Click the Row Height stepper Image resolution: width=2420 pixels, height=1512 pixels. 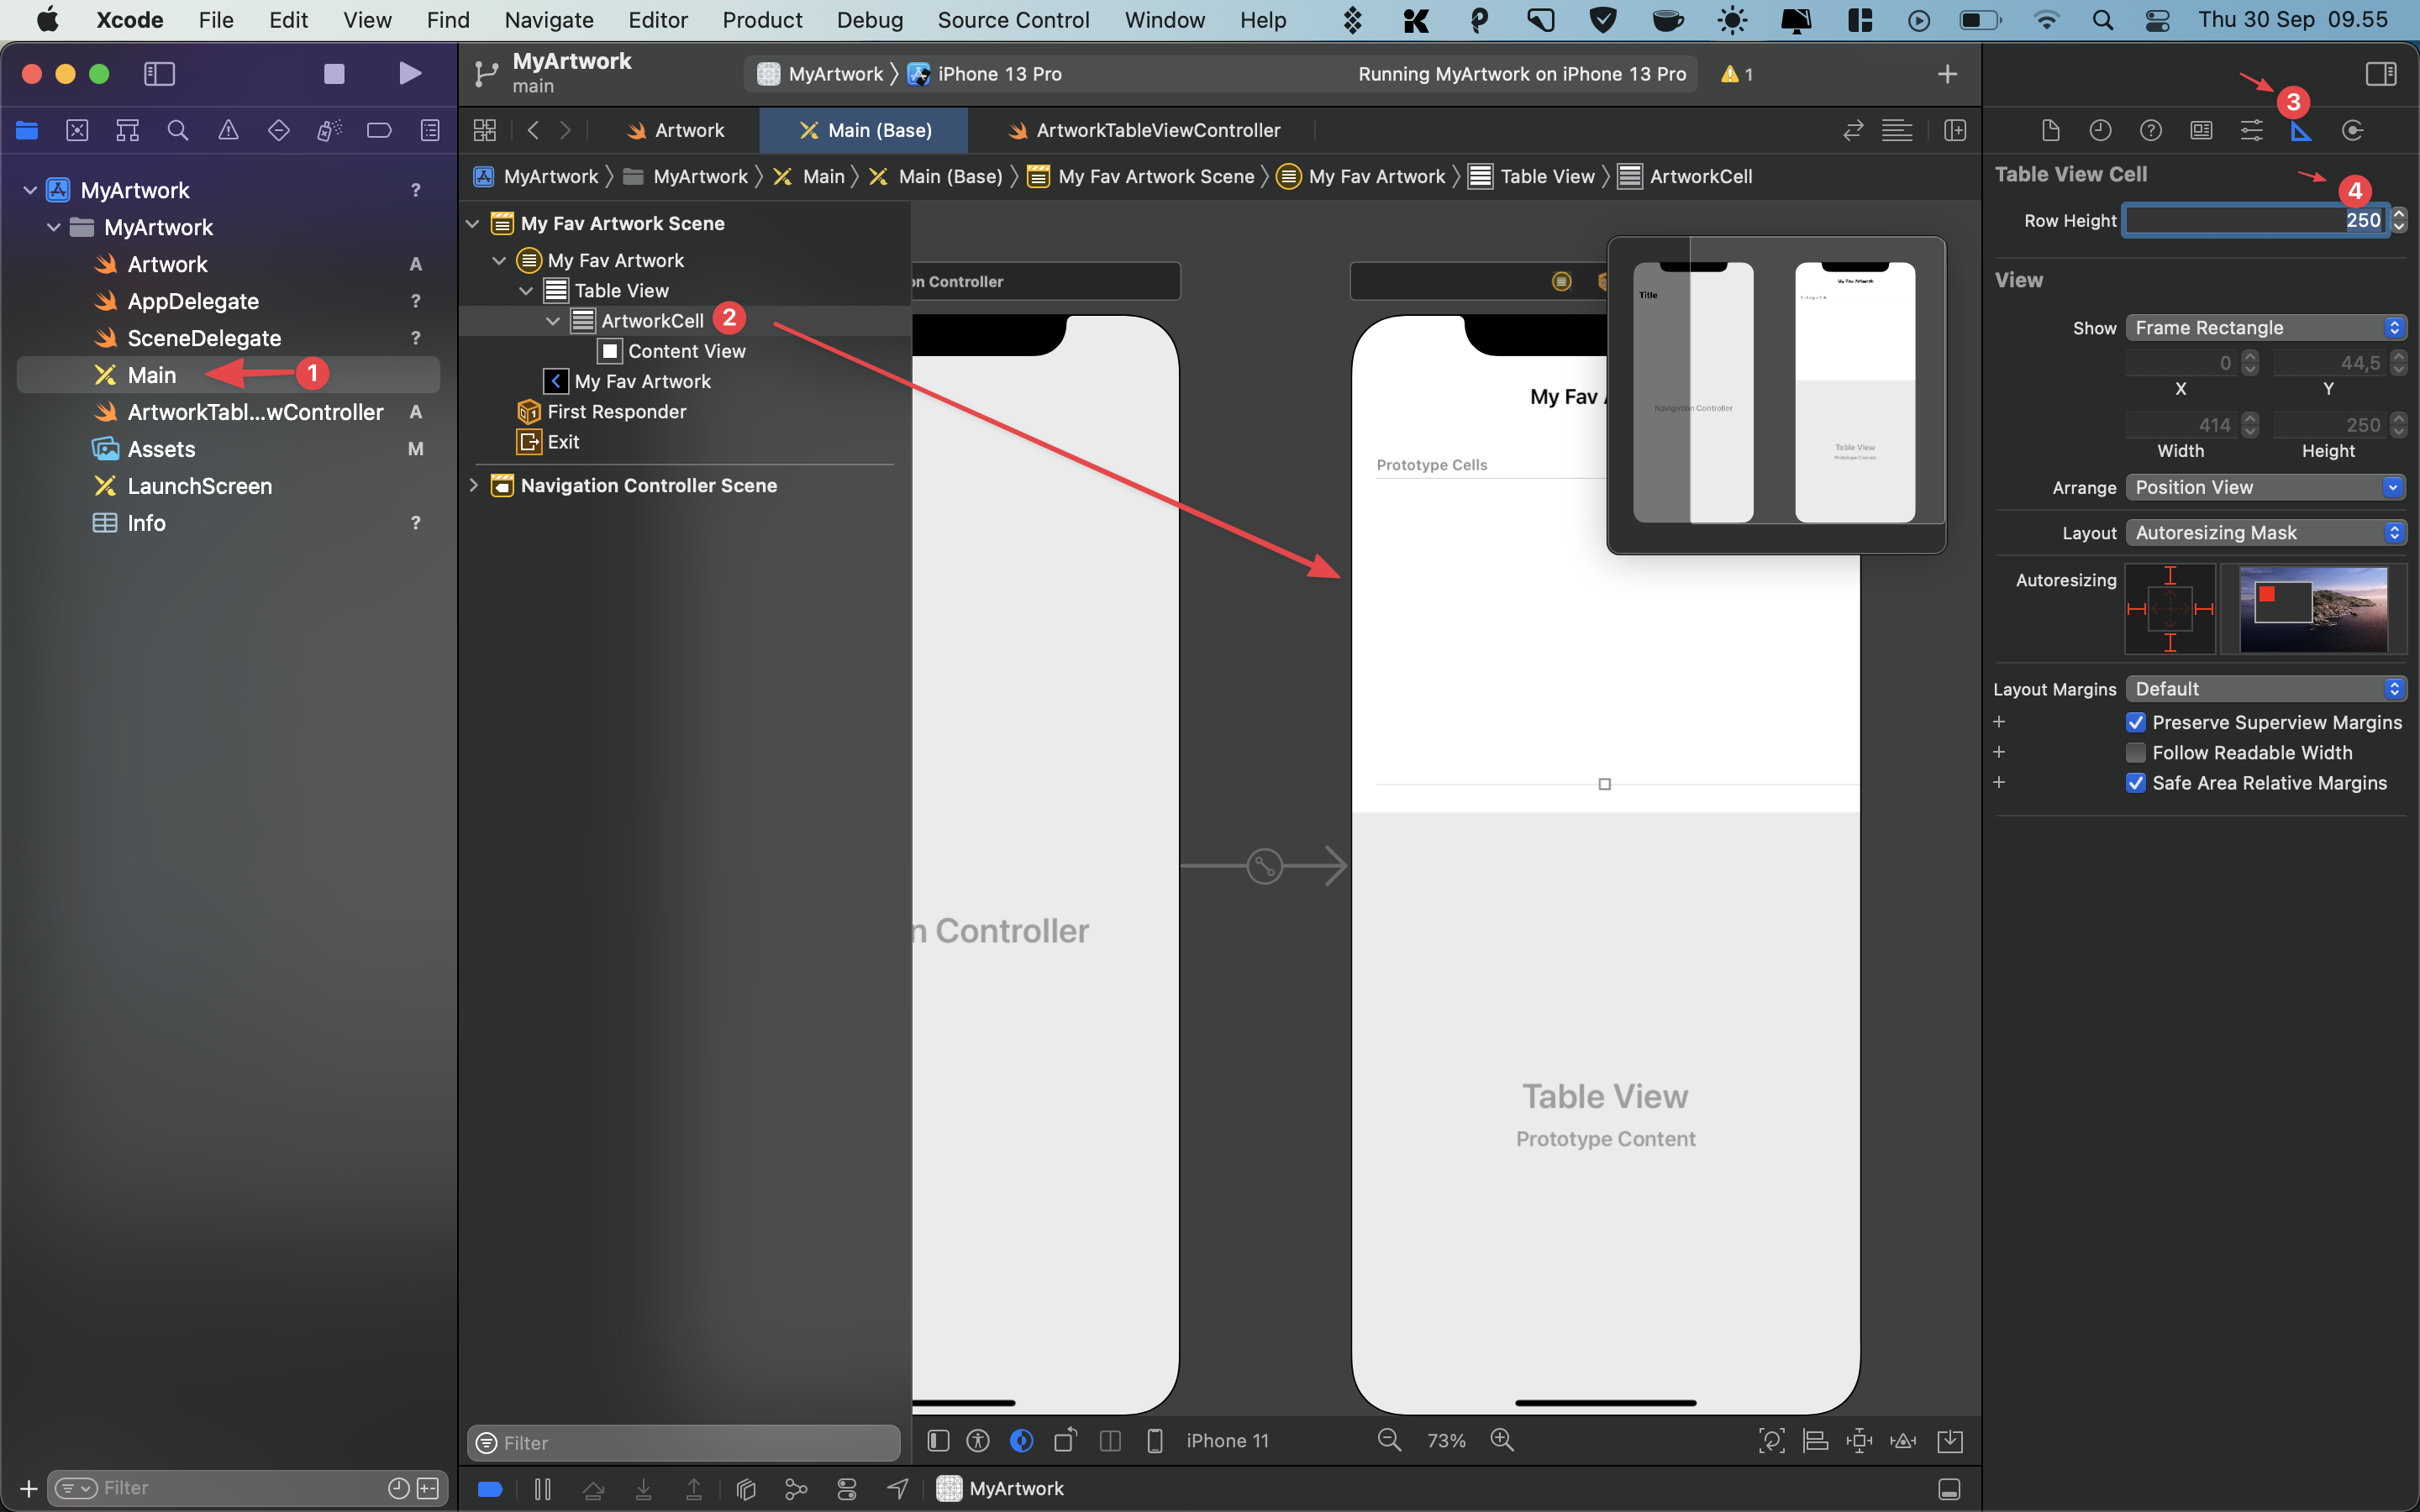[x=2399, y=220]
